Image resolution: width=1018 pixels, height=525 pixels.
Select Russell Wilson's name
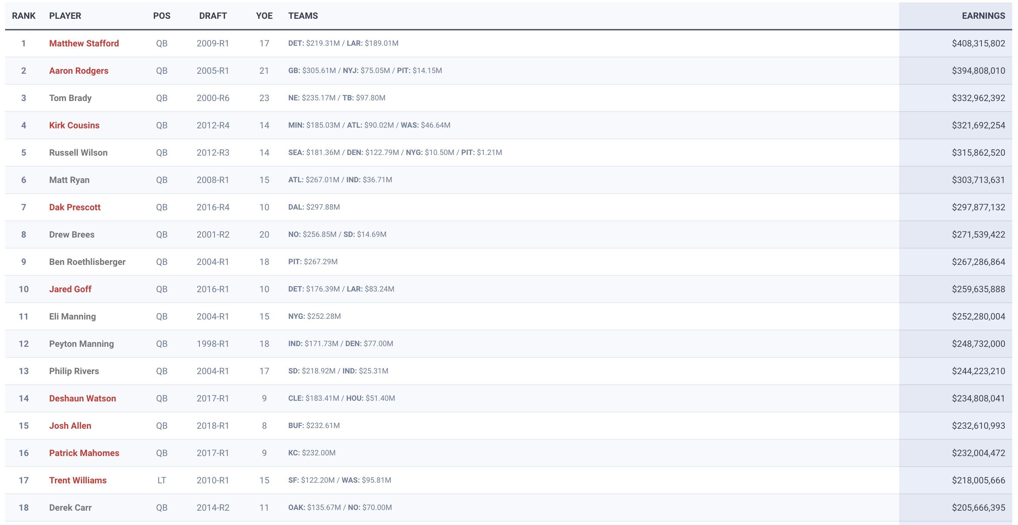pyautogui.click(x=78, y=153)
